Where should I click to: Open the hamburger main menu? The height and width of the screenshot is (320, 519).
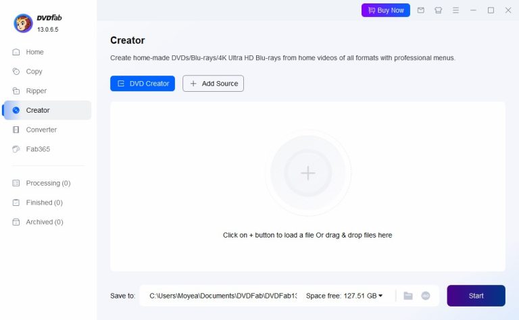pyautogui.click(x=455, y=10)
